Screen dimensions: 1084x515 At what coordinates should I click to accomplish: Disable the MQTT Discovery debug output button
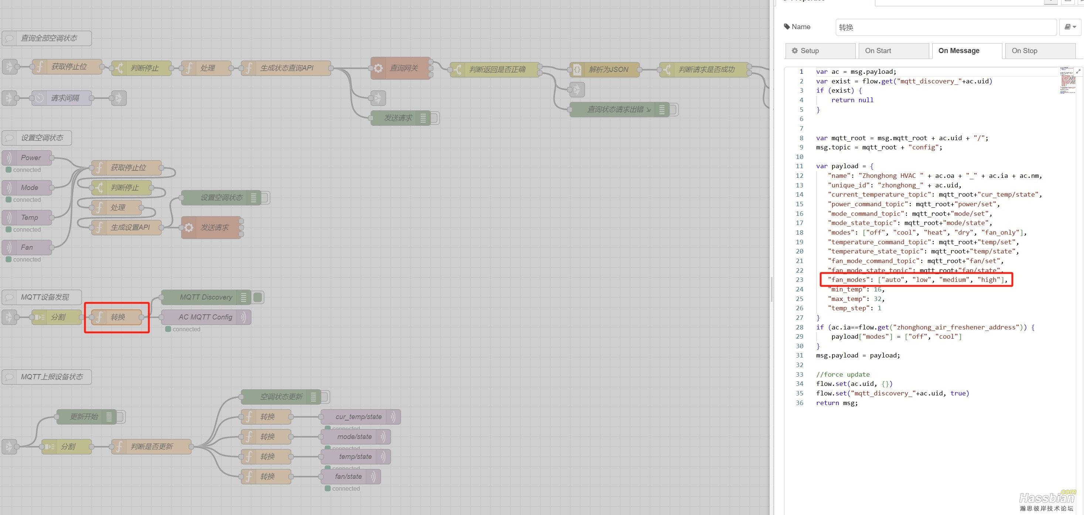(258, 297)
